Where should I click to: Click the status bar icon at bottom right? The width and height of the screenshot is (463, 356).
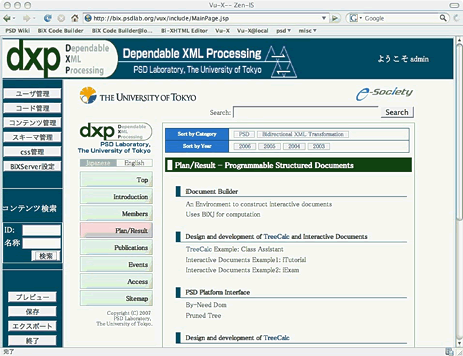click(449, 351)
